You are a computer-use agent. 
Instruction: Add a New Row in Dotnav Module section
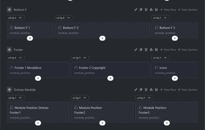(x=168, y=90)
